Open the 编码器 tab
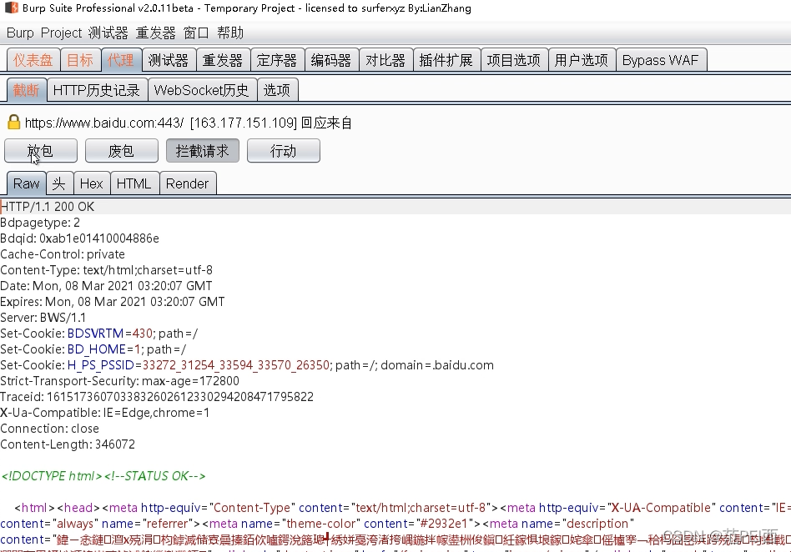This screenshot has width=791, height=552. pyautogui.click(x=331, y=61)
